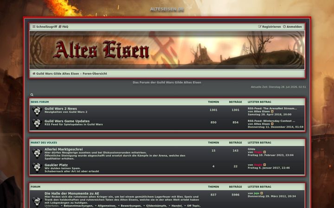Open Die Halle der Monumente zu AE forum
334x208 pixels.
point(72,193)
